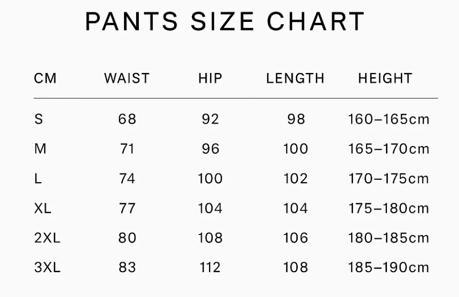Click the HEIGHT column header
Screen dimensions: 459x297
[385, 78]
